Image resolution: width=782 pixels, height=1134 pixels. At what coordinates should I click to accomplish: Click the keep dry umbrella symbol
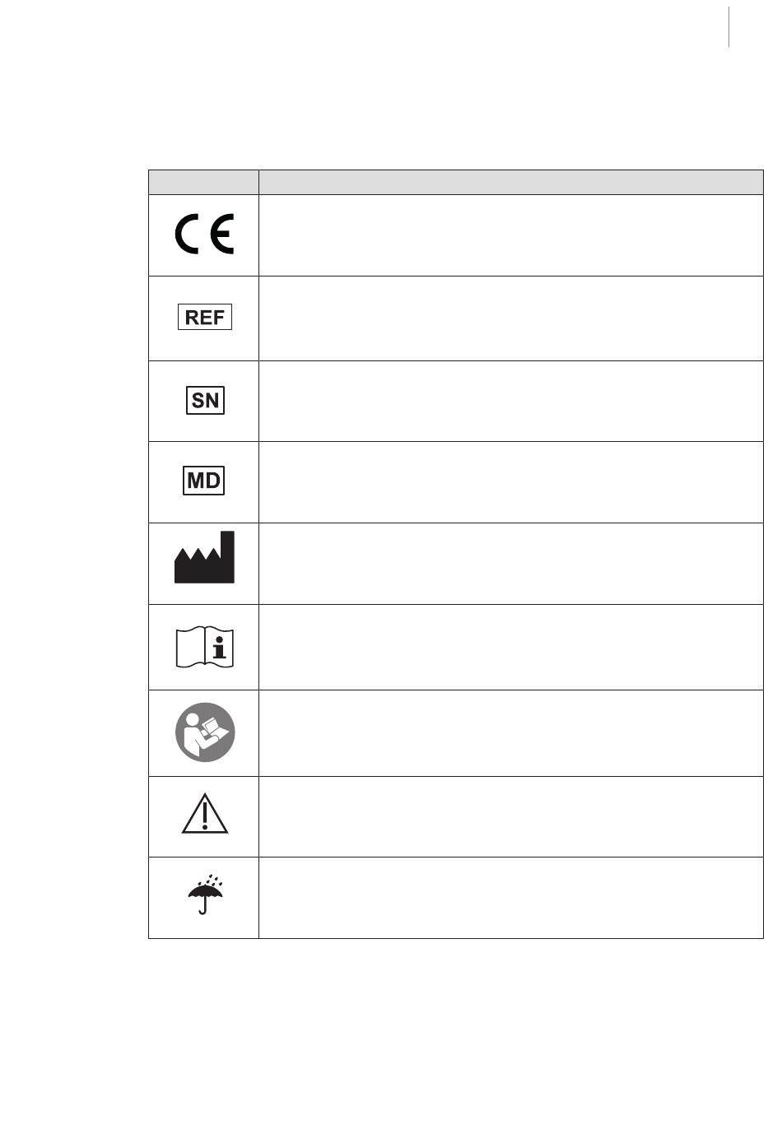[x=206, y=894]
